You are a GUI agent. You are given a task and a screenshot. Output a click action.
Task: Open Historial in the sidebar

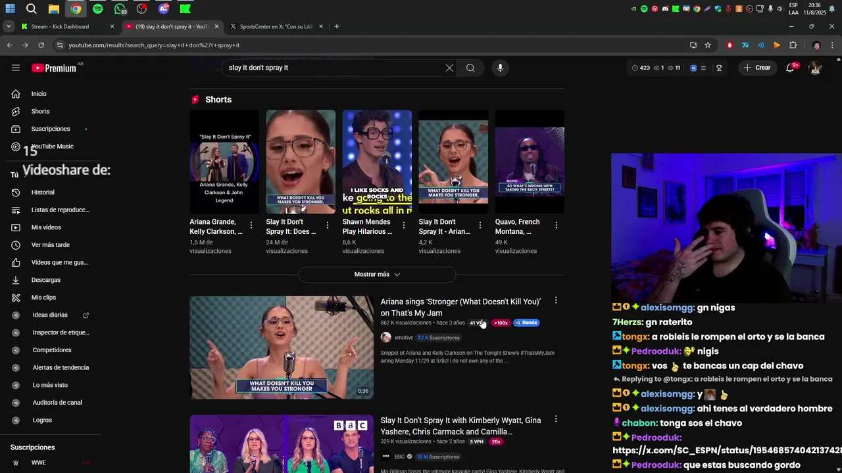click(x=43, y=192)
